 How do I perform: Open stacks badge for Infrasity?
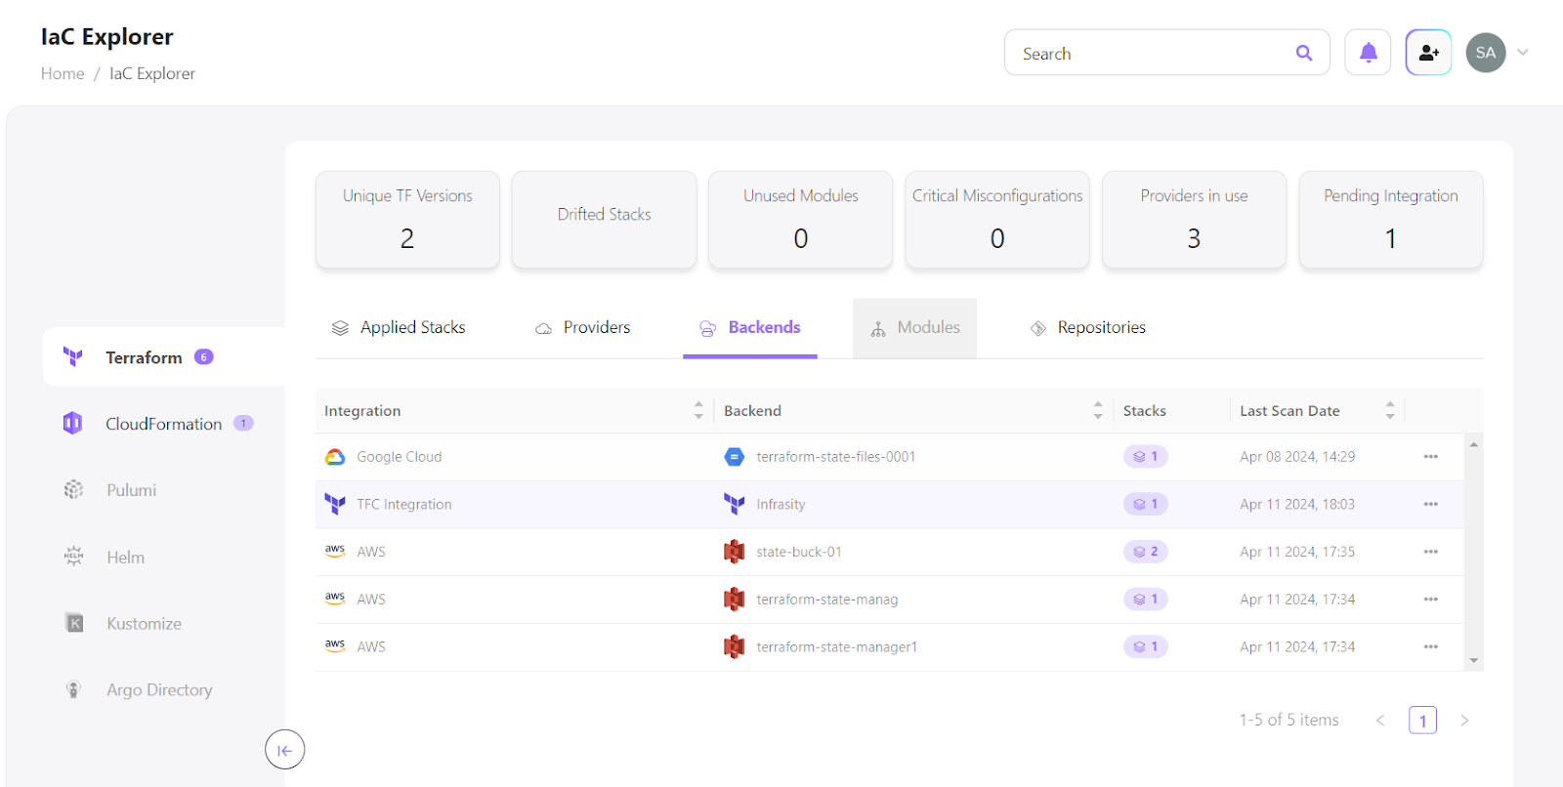(x=1145, y=504)
